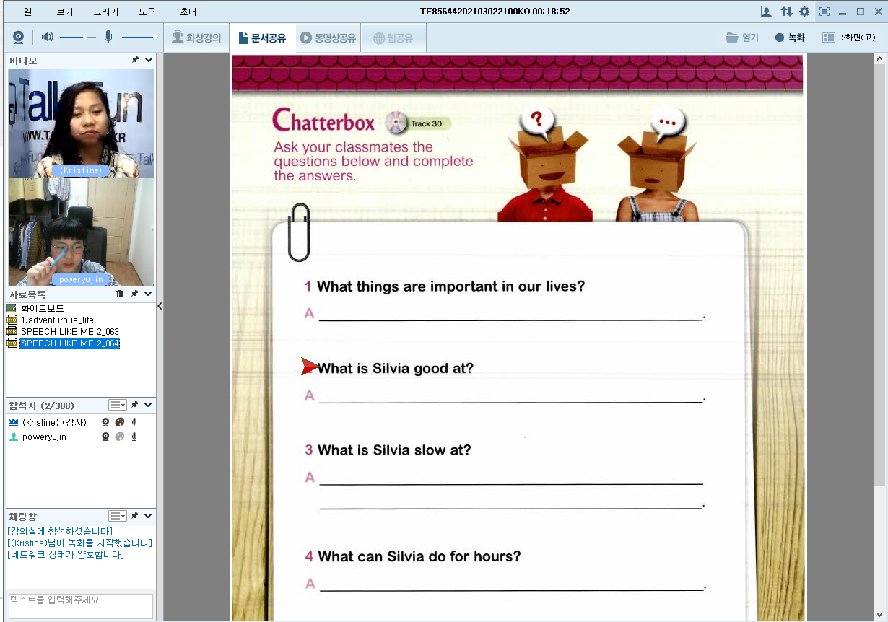Open the settings gear icon

[x=804, y=12]
